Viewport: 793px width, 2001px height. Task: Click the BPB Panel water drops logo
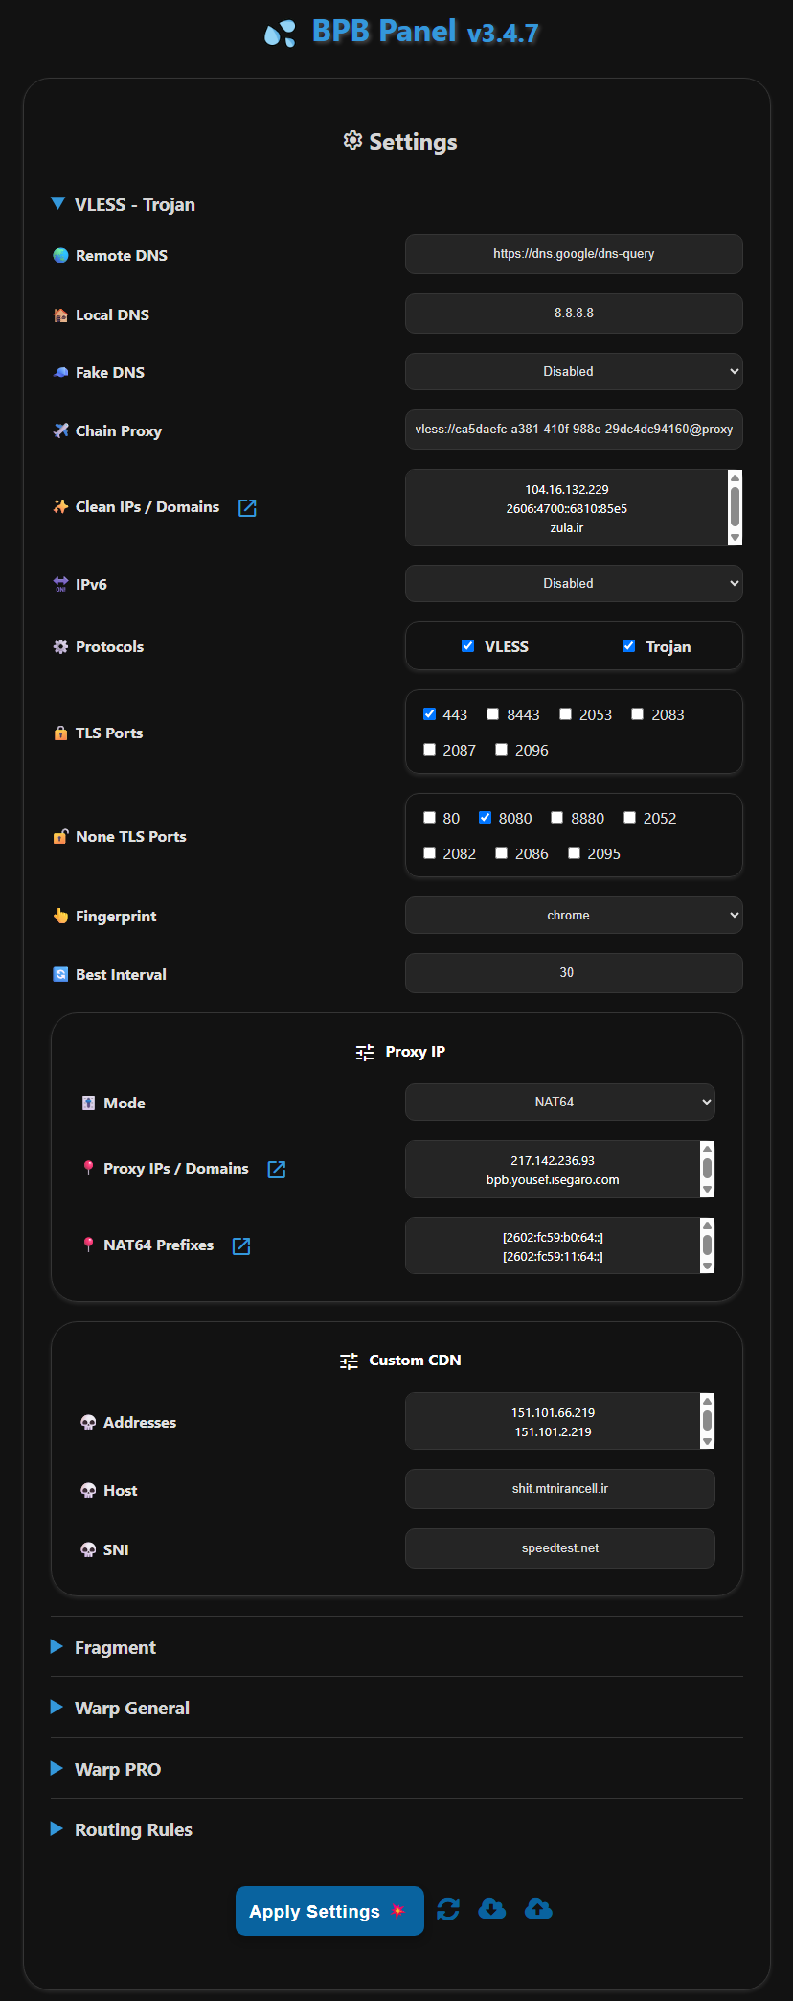[280, 35]
